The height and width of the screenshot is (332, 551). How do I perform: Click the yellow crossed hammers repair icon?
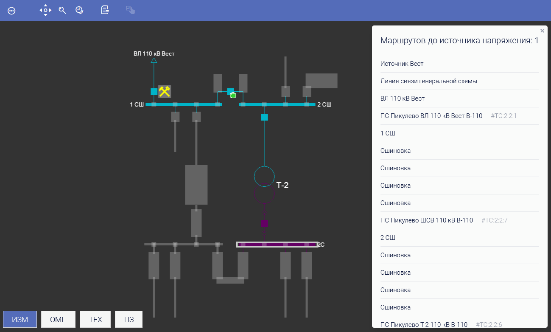pyautogui.click(x=165, y=91)
